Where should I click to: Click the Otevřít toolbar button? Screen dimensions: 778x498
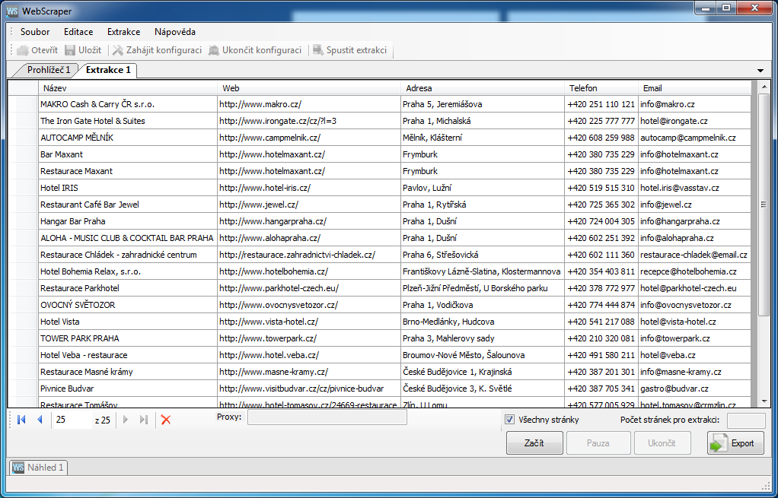point(37,50)
